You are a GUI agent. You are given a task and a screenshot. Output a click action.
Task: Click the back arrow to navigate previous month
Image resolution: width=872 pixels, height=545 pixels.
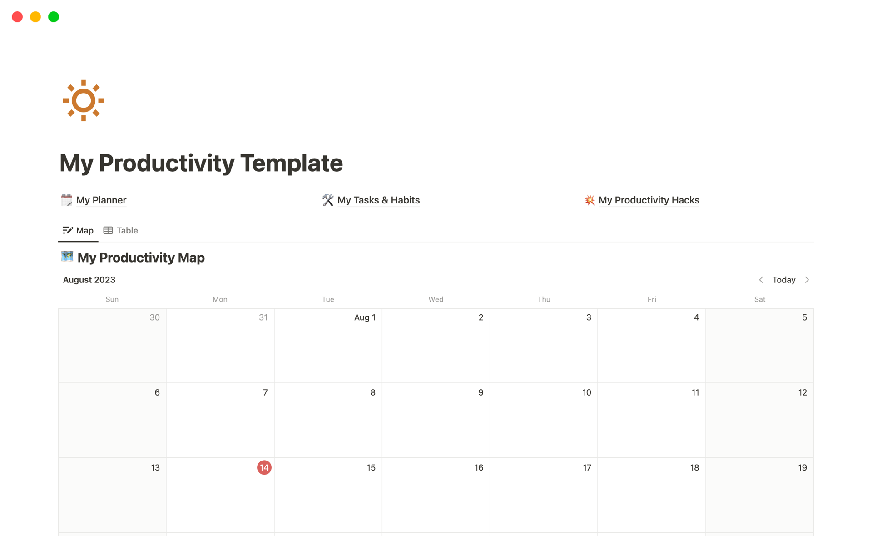click(x=762, y=279)
